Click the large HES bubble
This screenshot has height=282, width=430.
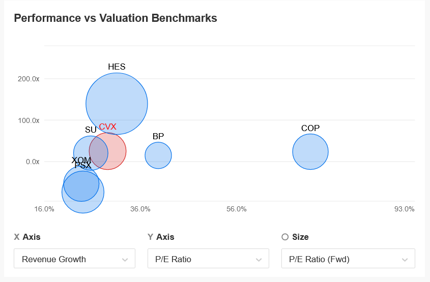click(x=117, y=104)
